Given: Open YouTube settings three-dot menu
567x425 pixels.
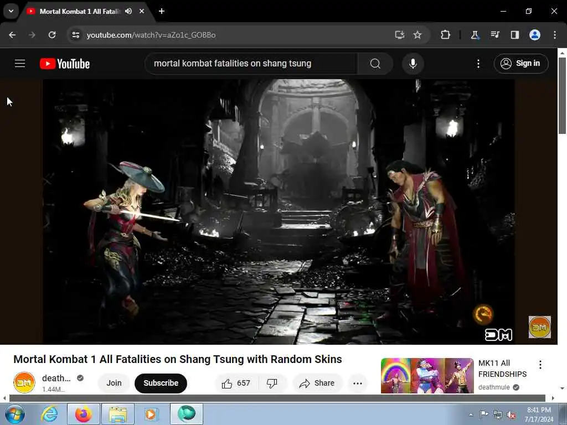Looking at the screenshot, I should pyautogui.click(x=478, y=64).
